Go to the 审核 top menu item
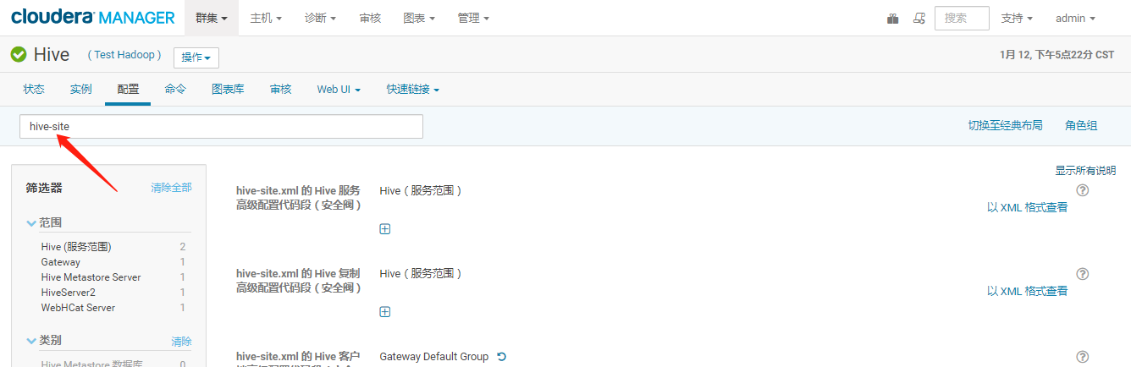This screenshot has width=1131, height=367. pyautogui.click(x=370, y=18)
